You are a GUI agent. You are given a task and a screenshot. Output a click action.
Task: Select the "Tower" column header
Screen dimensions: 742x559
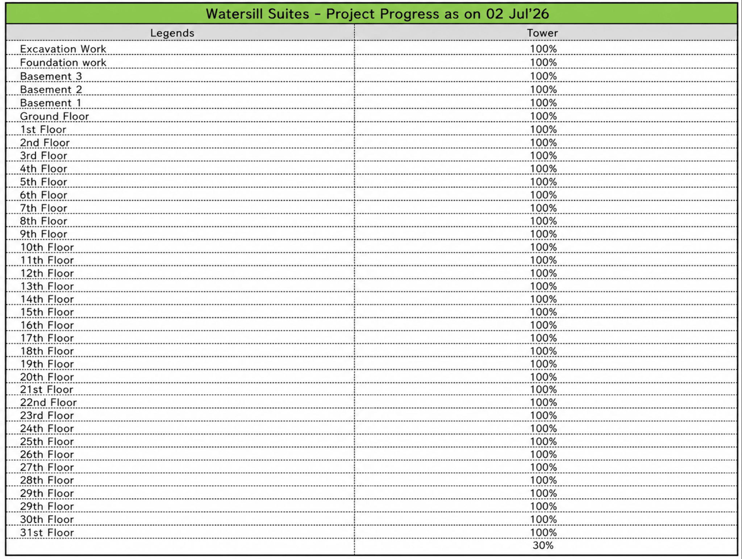pos(542,33)
